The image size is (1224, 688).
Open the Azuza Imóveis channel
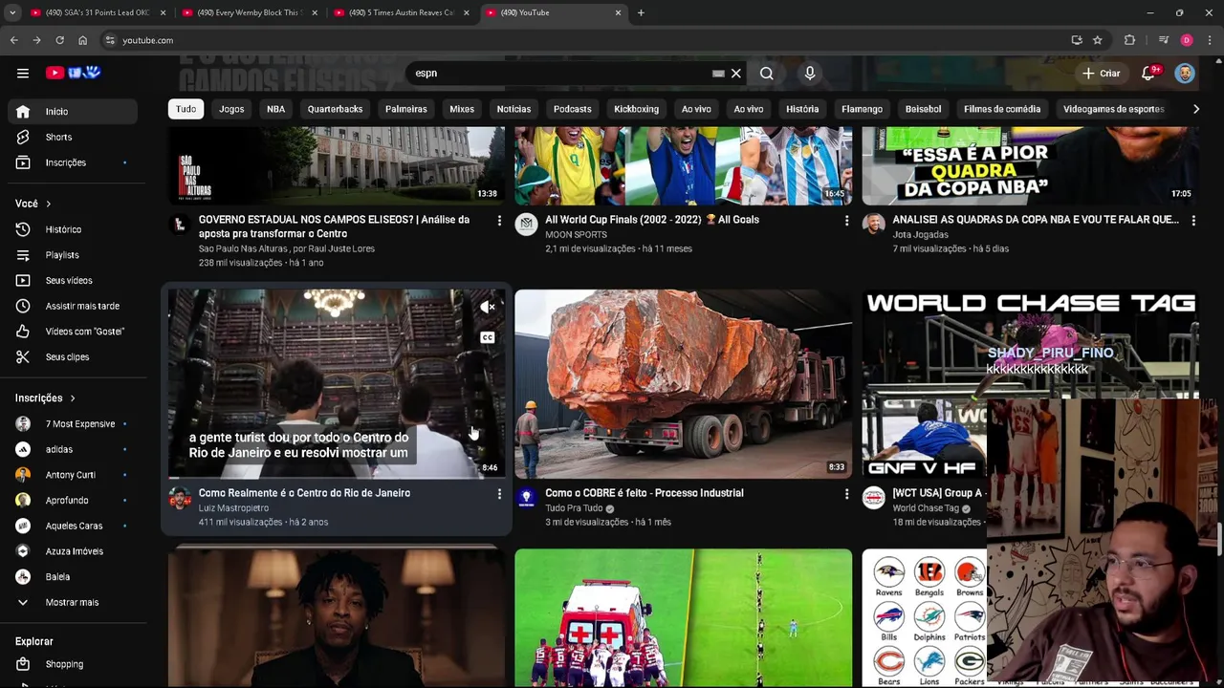point(74,551)
